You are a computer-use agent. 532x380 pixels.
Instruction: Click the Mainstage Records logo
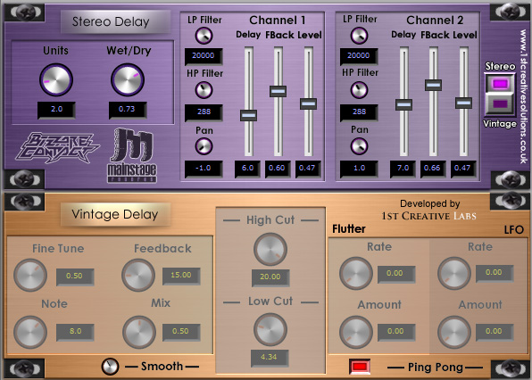(132, 155)
